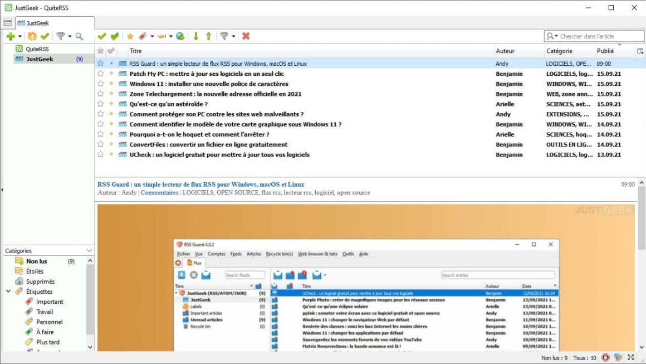Select the À faire label

[45, 332]
